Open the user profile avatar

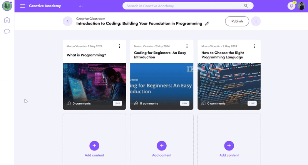point(301,6)
